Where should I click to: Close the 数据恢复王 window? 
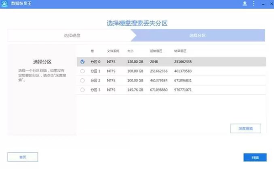pyautogui.click(x=272, y=4)
